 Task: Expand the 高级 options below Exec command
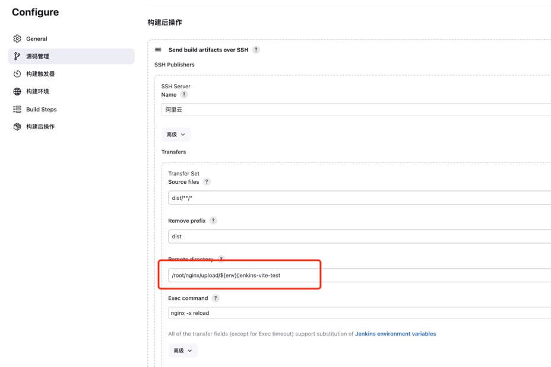tap(183, 350)
